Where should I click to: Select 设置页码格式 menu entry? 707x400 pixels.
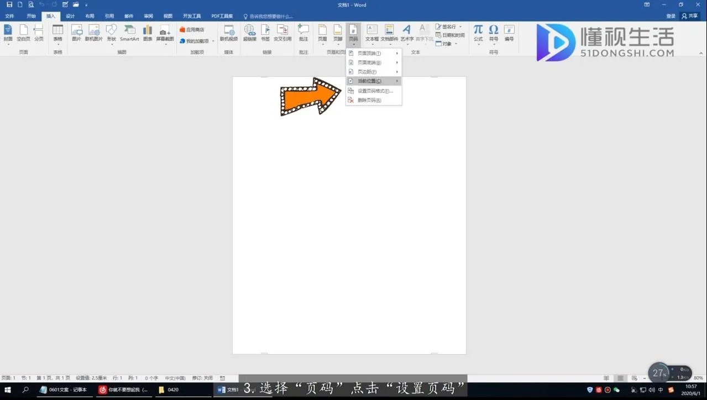pos(374,91)
